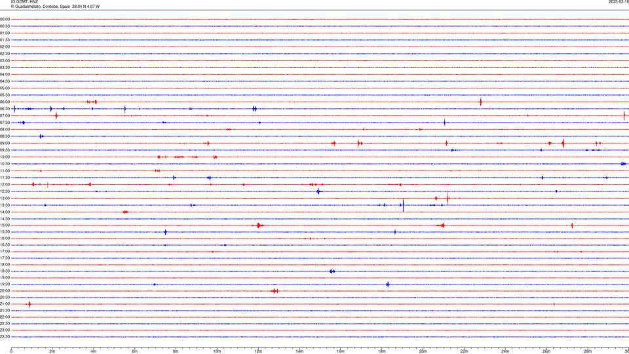Click the 17:00 time label
Image resolution: width=629 pixels, height=354 pixels.
[x=5, y=252]
